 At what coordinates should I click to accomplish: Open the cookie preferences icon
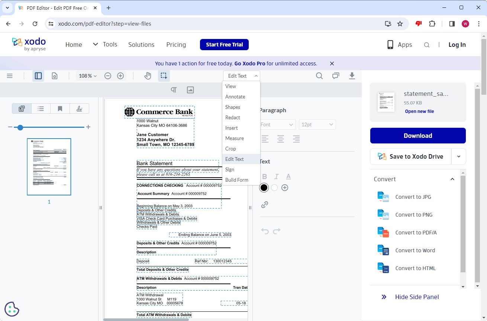pos(12,309)
